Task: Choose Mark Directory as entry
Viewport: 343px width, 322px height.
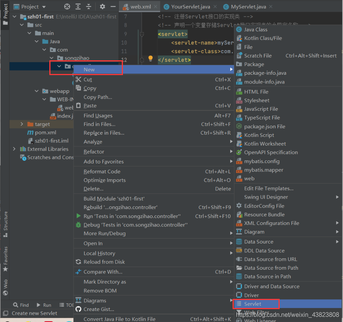Action: [x=154, y=282]
